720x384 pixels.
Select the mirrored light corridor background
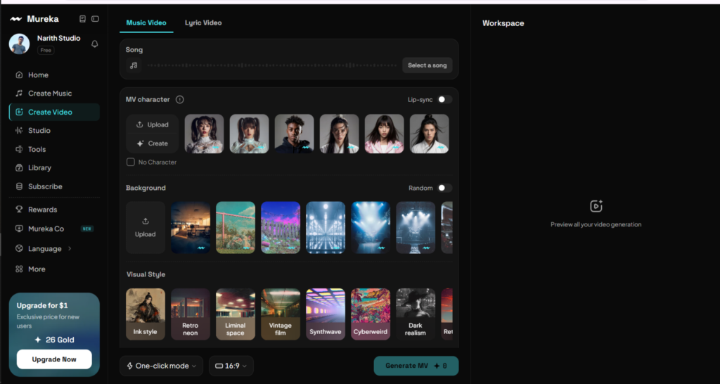pyautogui.click(x=326, y=227)
